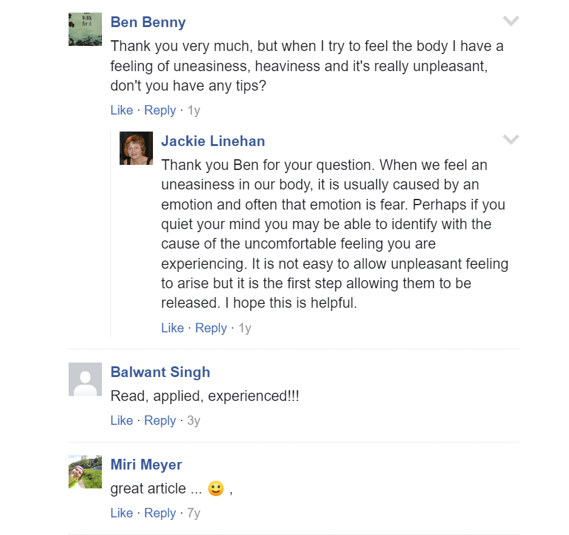Click Jackie Linehan's profile picture
569x535 pixels.
136,148
